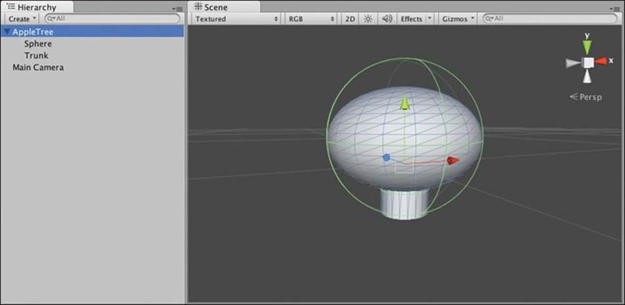Select Trunk in the hierarchy
This screenshot has width=625, height=305.
(36, 55)
